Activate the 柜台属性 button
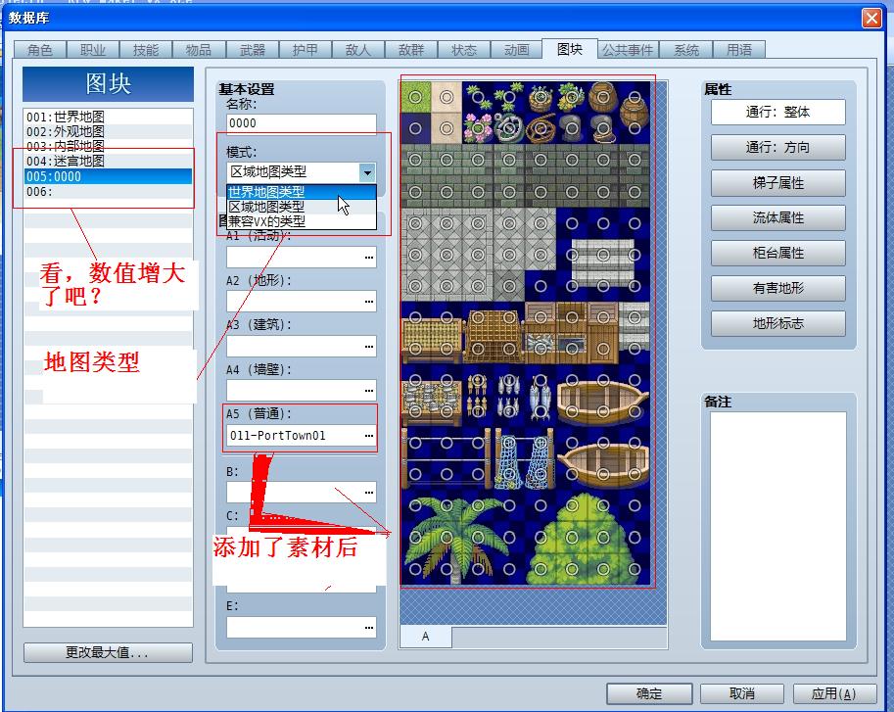Screen dimensions: 894x712 click(777, 253)
